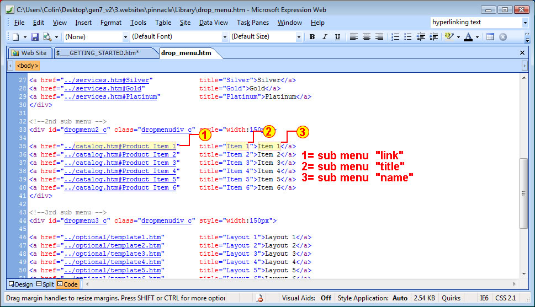Open the Style dropdown showing (None)
This screenshot has height=307, width=535.
125,37
